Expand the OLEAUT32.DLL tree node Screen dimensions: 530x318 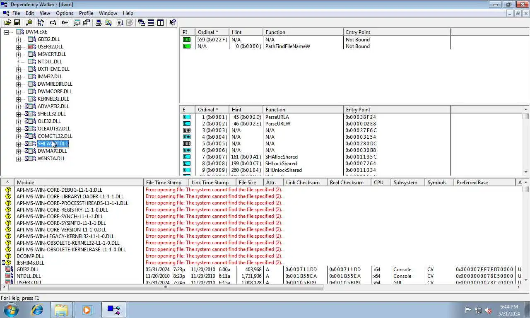[18, 129]
